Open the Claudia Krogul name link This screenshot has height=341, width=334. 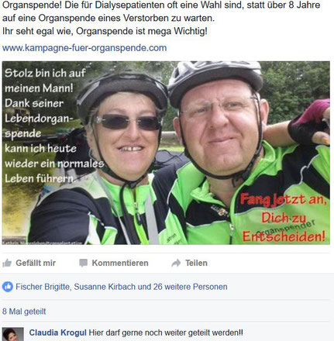coord(58,332)
